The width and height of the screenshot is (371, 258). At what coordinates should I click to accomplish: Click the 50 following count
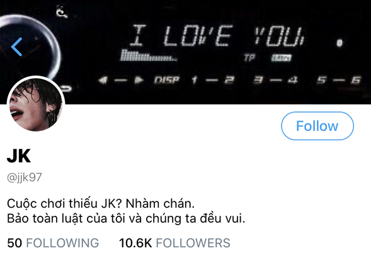click(x=14, y=243)
